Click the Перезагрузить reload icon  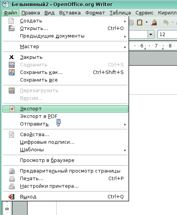click(x=12, y=91)
